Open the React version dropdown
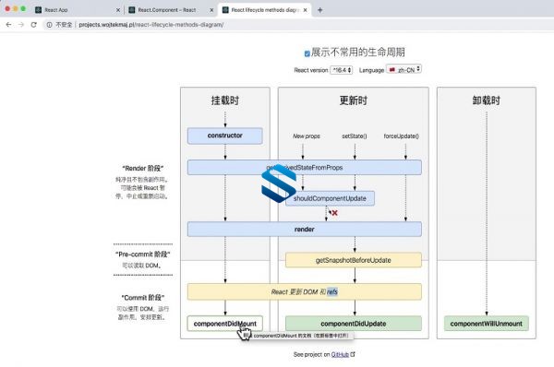Viewport: 554px width, 367px height. click(342, 70)
